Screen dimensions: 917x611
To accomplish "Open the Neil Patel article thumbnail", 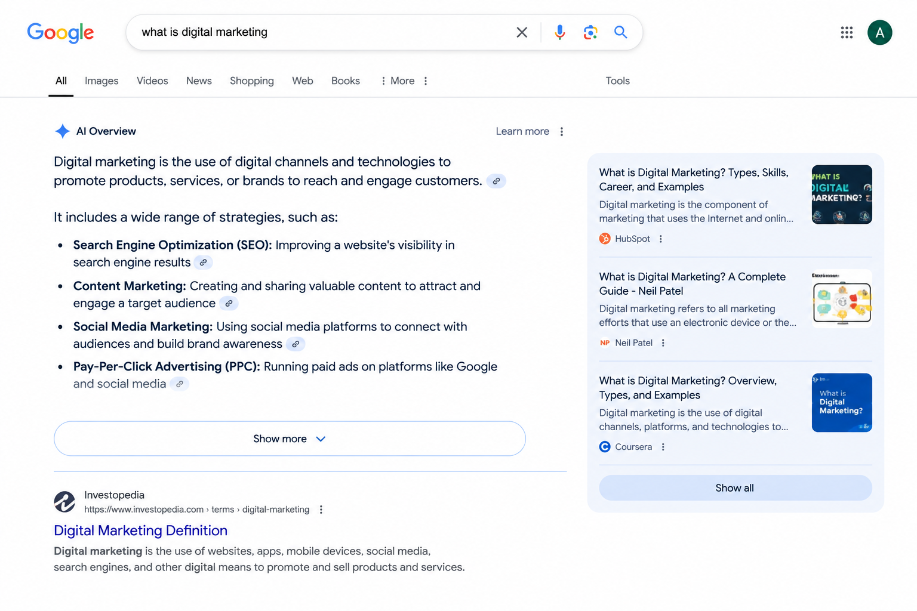I will [x=842, y=298].
